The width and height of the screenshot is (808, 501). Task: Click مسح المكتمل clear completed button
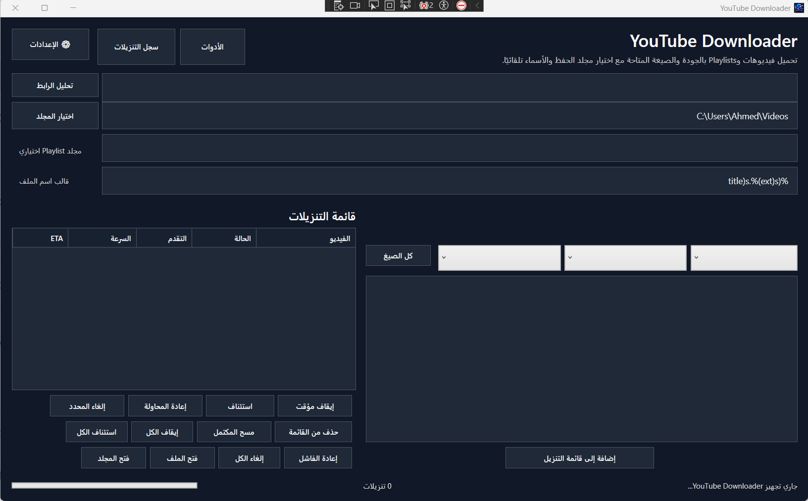tap(234, 432)
